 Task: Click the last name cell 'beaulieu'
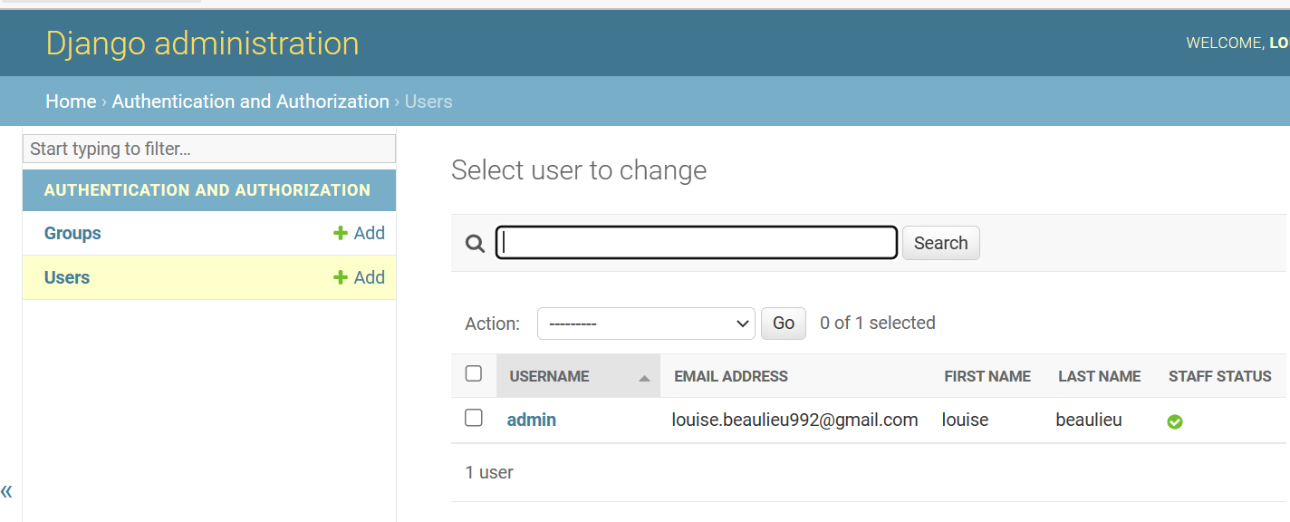(x=1089, y=420)
